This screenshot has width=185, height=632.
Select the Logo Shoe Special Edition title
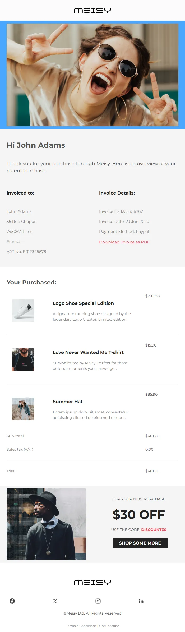pos(83,303)
